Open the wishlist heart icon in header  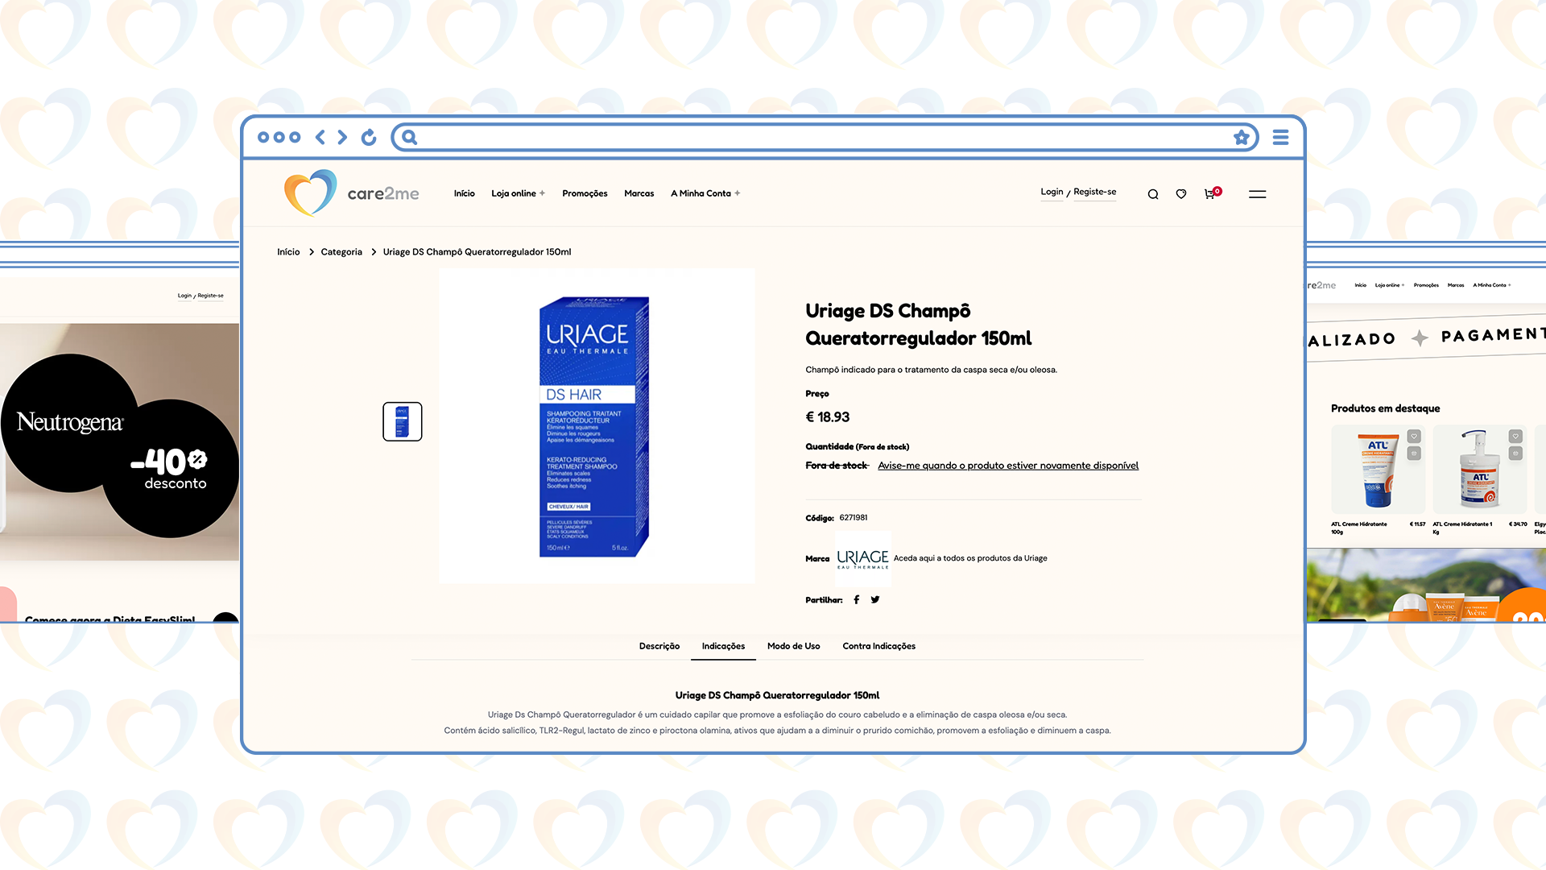1181,194
